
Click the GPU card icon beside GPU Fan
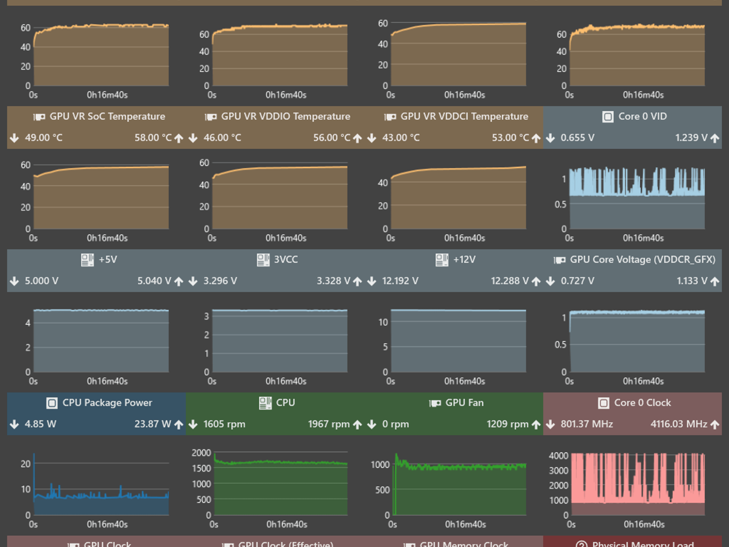(x=435, y=403)
